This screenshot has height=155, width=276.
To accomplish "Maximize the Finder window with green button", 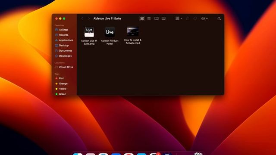I will pyautogui.click(x=64, y=19).
